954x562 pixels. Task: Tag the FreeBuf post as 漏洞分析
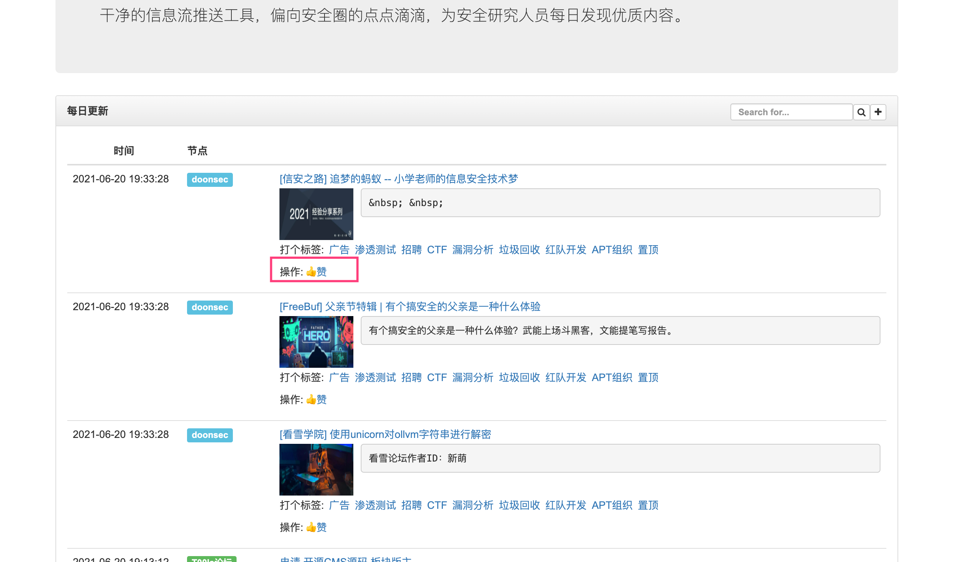click(x=473, y=377)
